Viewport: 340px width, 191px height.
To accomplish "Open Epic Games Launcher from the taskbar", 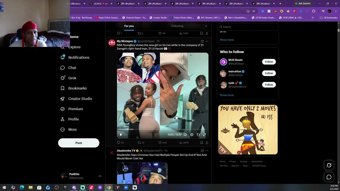I will click(x=65, y=188).
